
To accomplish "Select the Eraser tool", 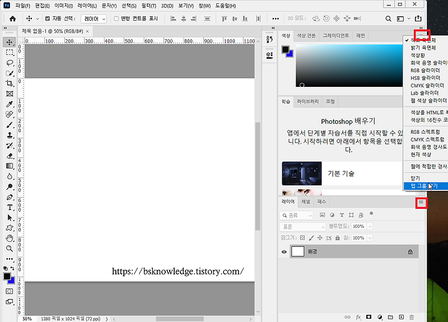I will [x=10, y=156].
